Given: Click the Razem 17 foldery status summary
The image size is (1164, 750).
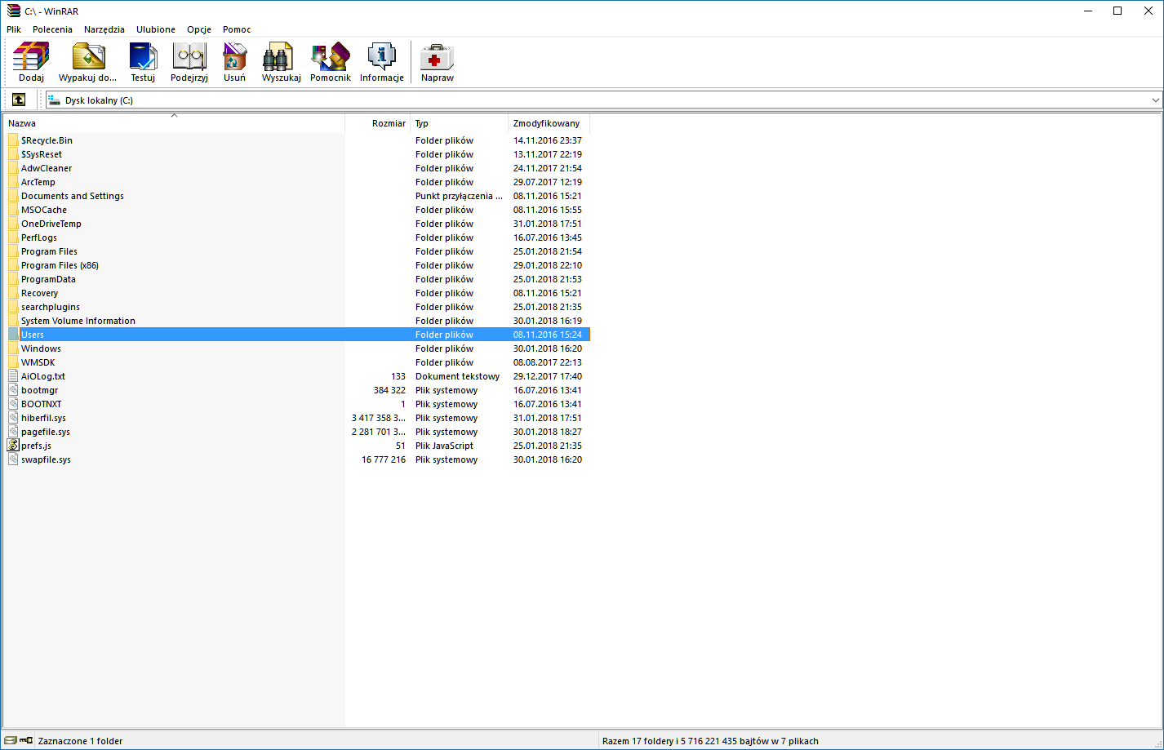Looking at the screenshot, I should point(710,741).
